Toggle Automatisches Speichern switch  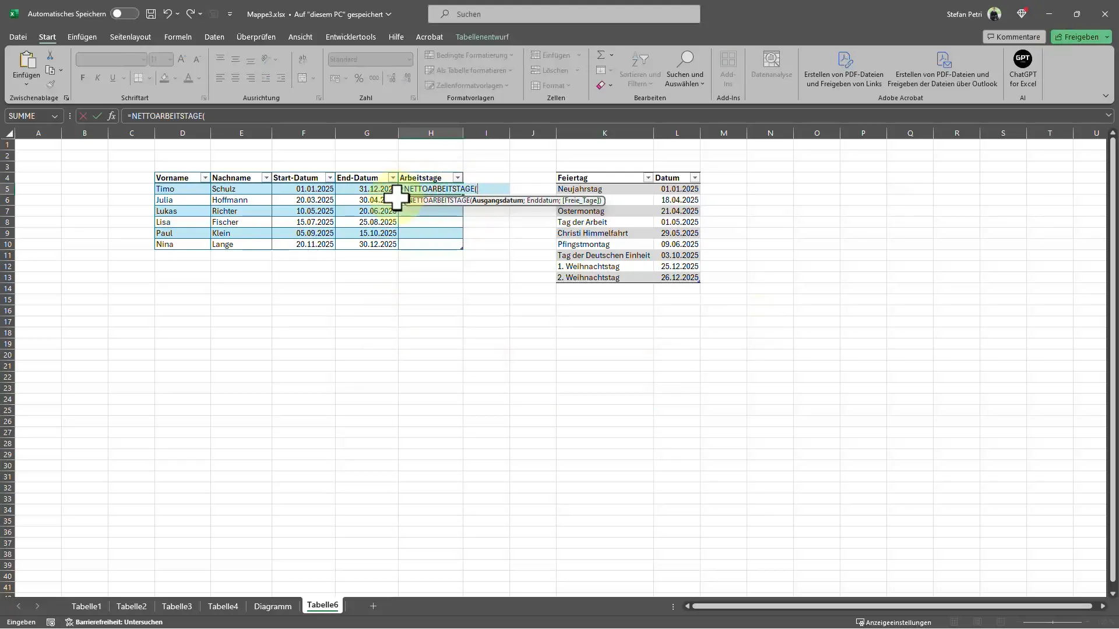pos(124,13)
